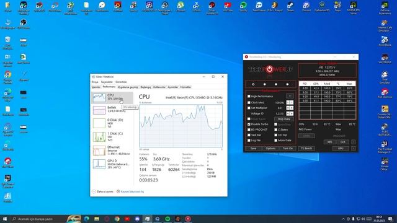Enable Task Bar checkbox in ThrottleStop
The height and width of the screenshot is (223, 397).
point(249,135)
